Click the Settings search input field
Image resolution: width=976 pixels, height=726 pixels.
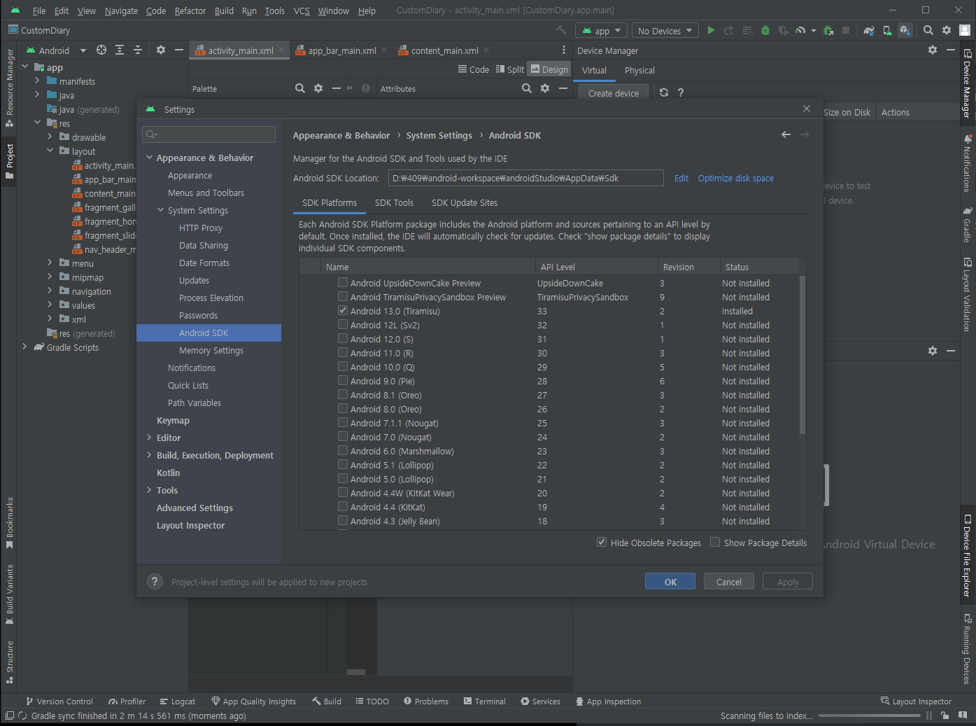point(208,134)
